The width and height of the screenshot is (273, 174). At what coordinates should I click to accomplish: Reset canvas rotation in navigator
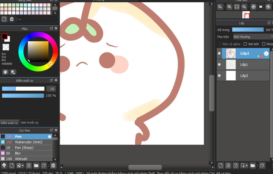point(261,7)
